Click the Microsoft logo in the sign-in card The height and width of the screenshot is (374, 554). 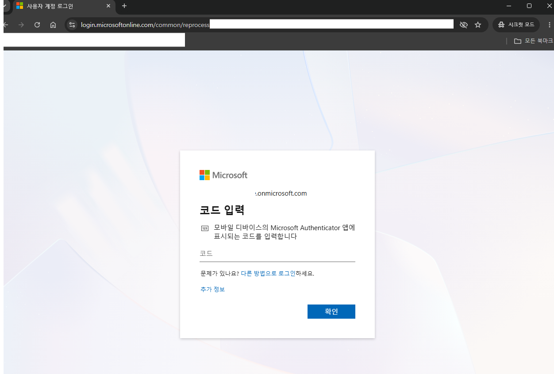[223, 175]
